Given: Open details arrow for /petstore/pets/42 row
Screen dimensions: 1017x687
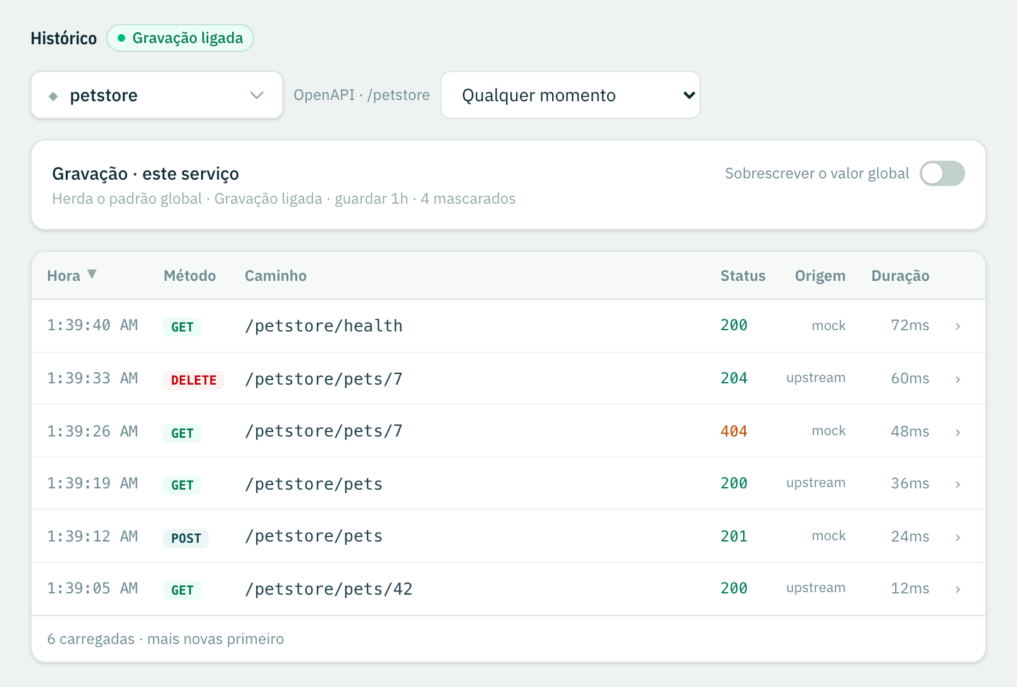Looking at the screenshot, I should coord(958,590).
